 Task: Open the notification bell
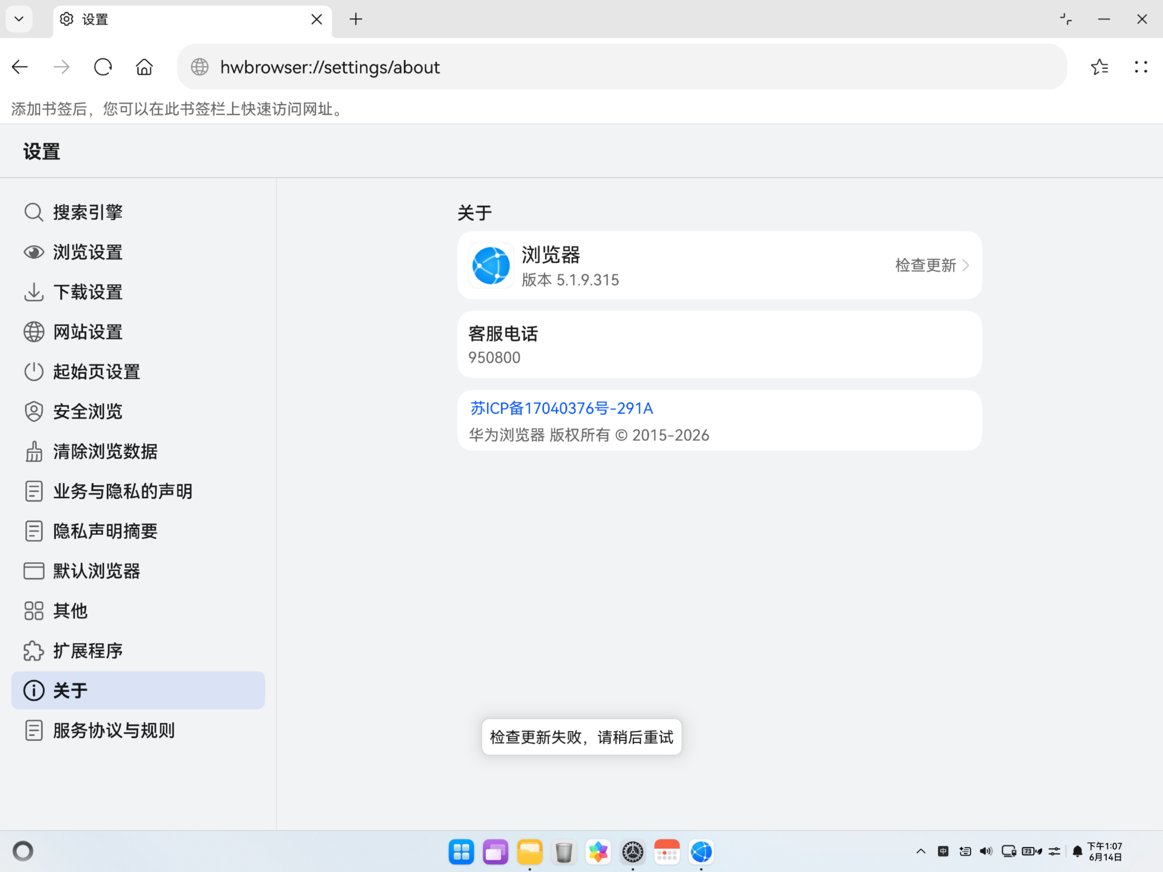point(1077,851)
